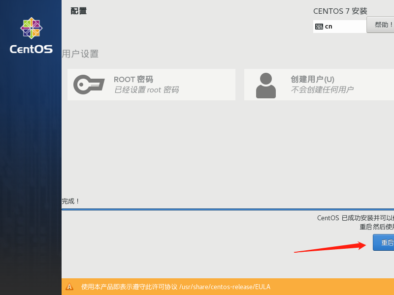This screenshot has width=394, height=295.
Task: Switch to the 配置 screen header
Action: [x=79, y=10]
